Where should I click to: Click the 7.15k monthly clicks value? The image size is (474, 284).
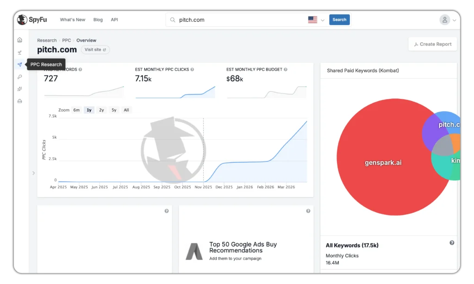tap(143, 79)
